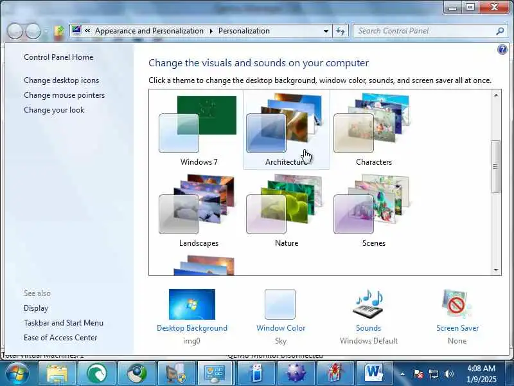514x386 pixels.
Task: Click the themes list scroll down arrow
Action: click(x=495, y=270)
